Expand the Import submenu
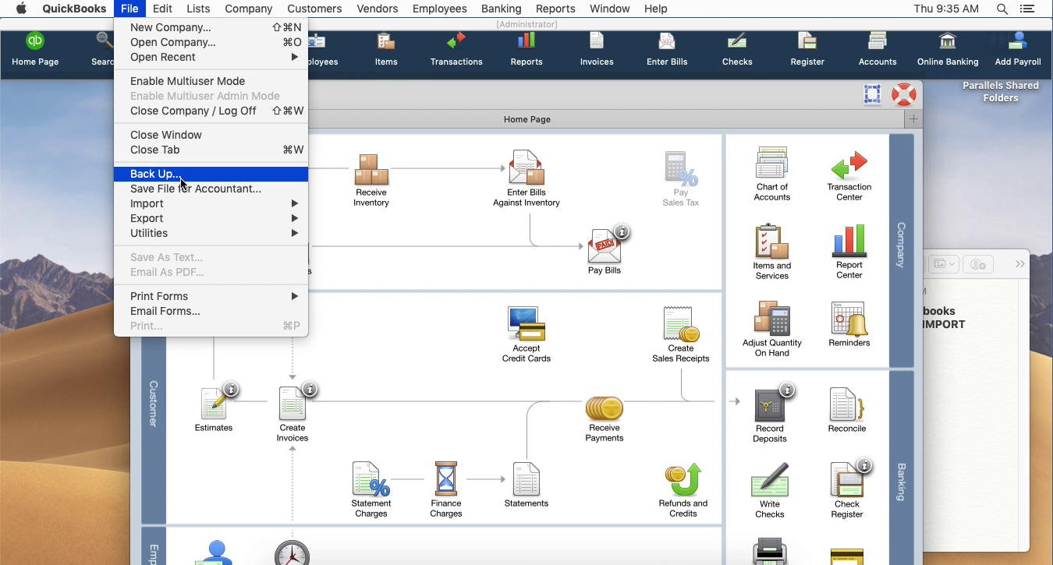This screenshot has width=1053, height=565. click(211, 203)
